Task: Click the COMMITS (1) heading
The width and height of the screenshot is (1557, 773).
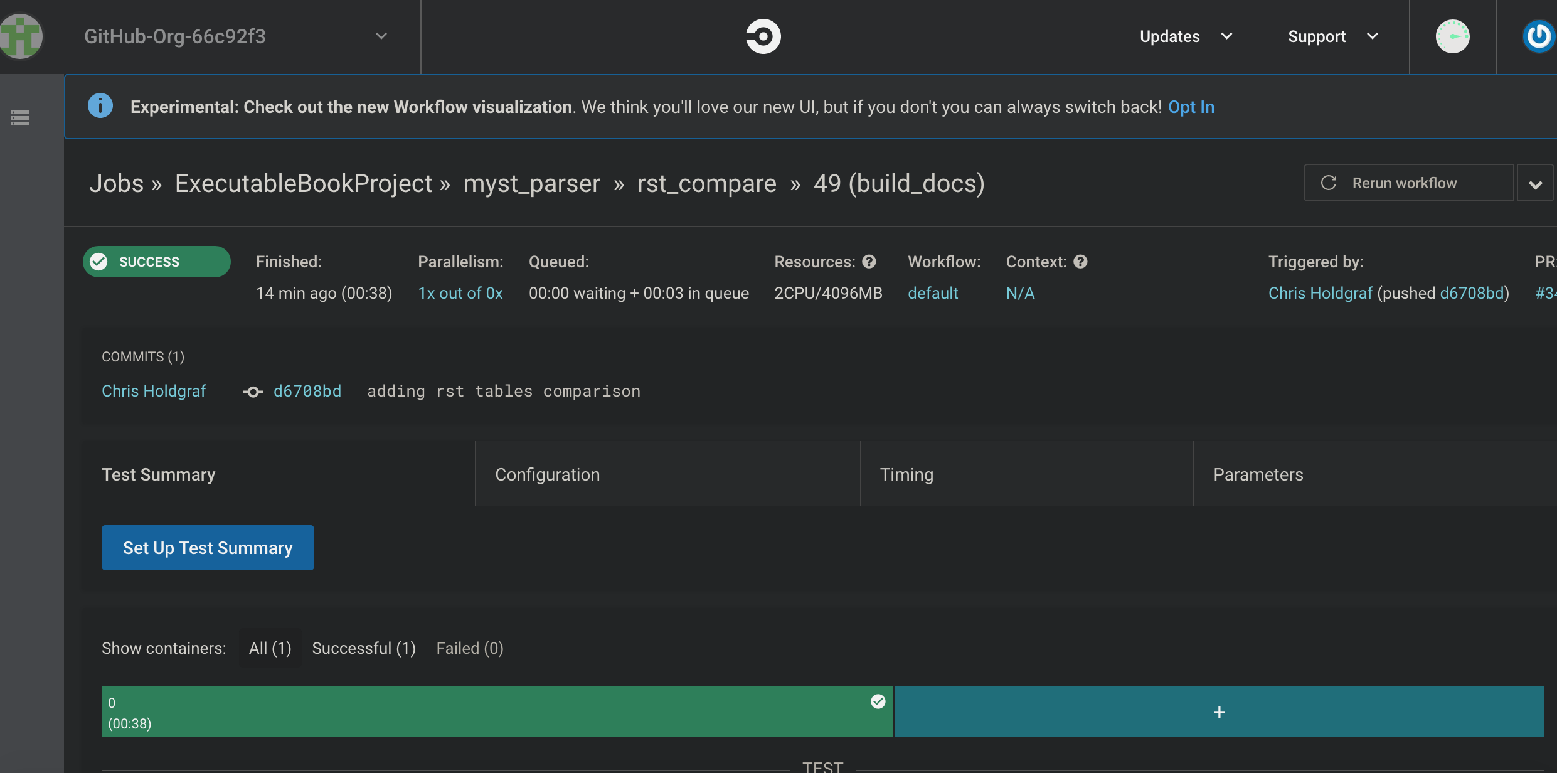Action: (143, 356)
